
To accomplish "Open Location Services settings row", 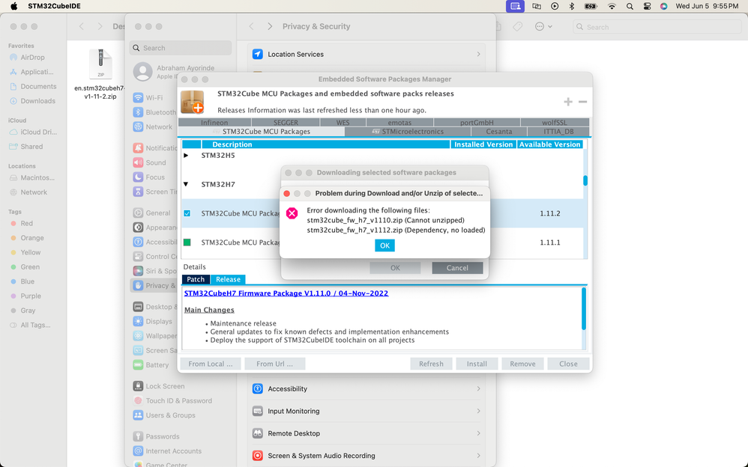I will pyautogui.click(x=367, y=55).
